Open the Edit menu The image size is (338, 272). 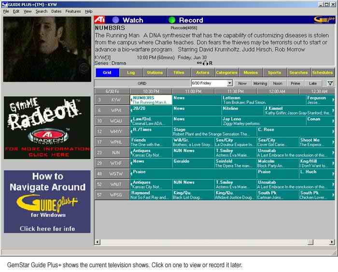pos(16,12)
